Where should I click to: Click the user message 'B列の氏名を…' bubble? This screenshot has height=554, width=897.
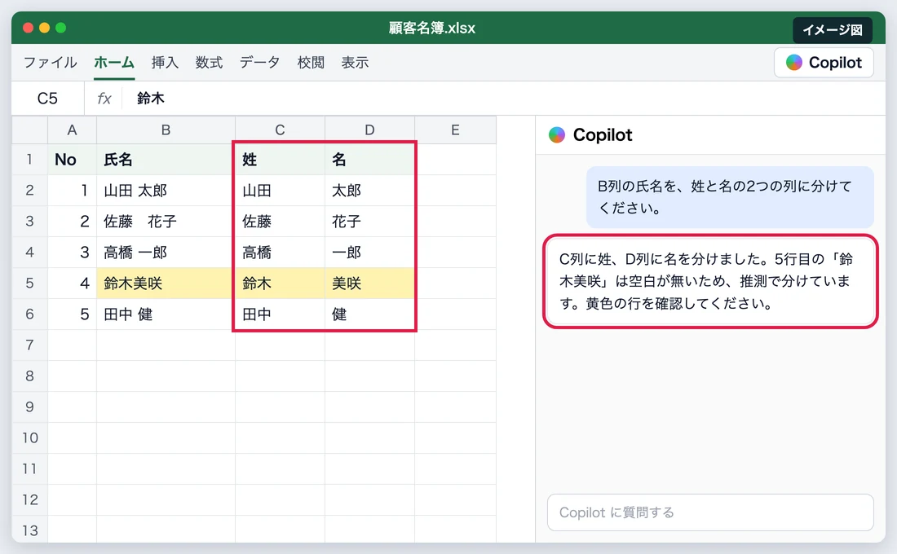730,197
